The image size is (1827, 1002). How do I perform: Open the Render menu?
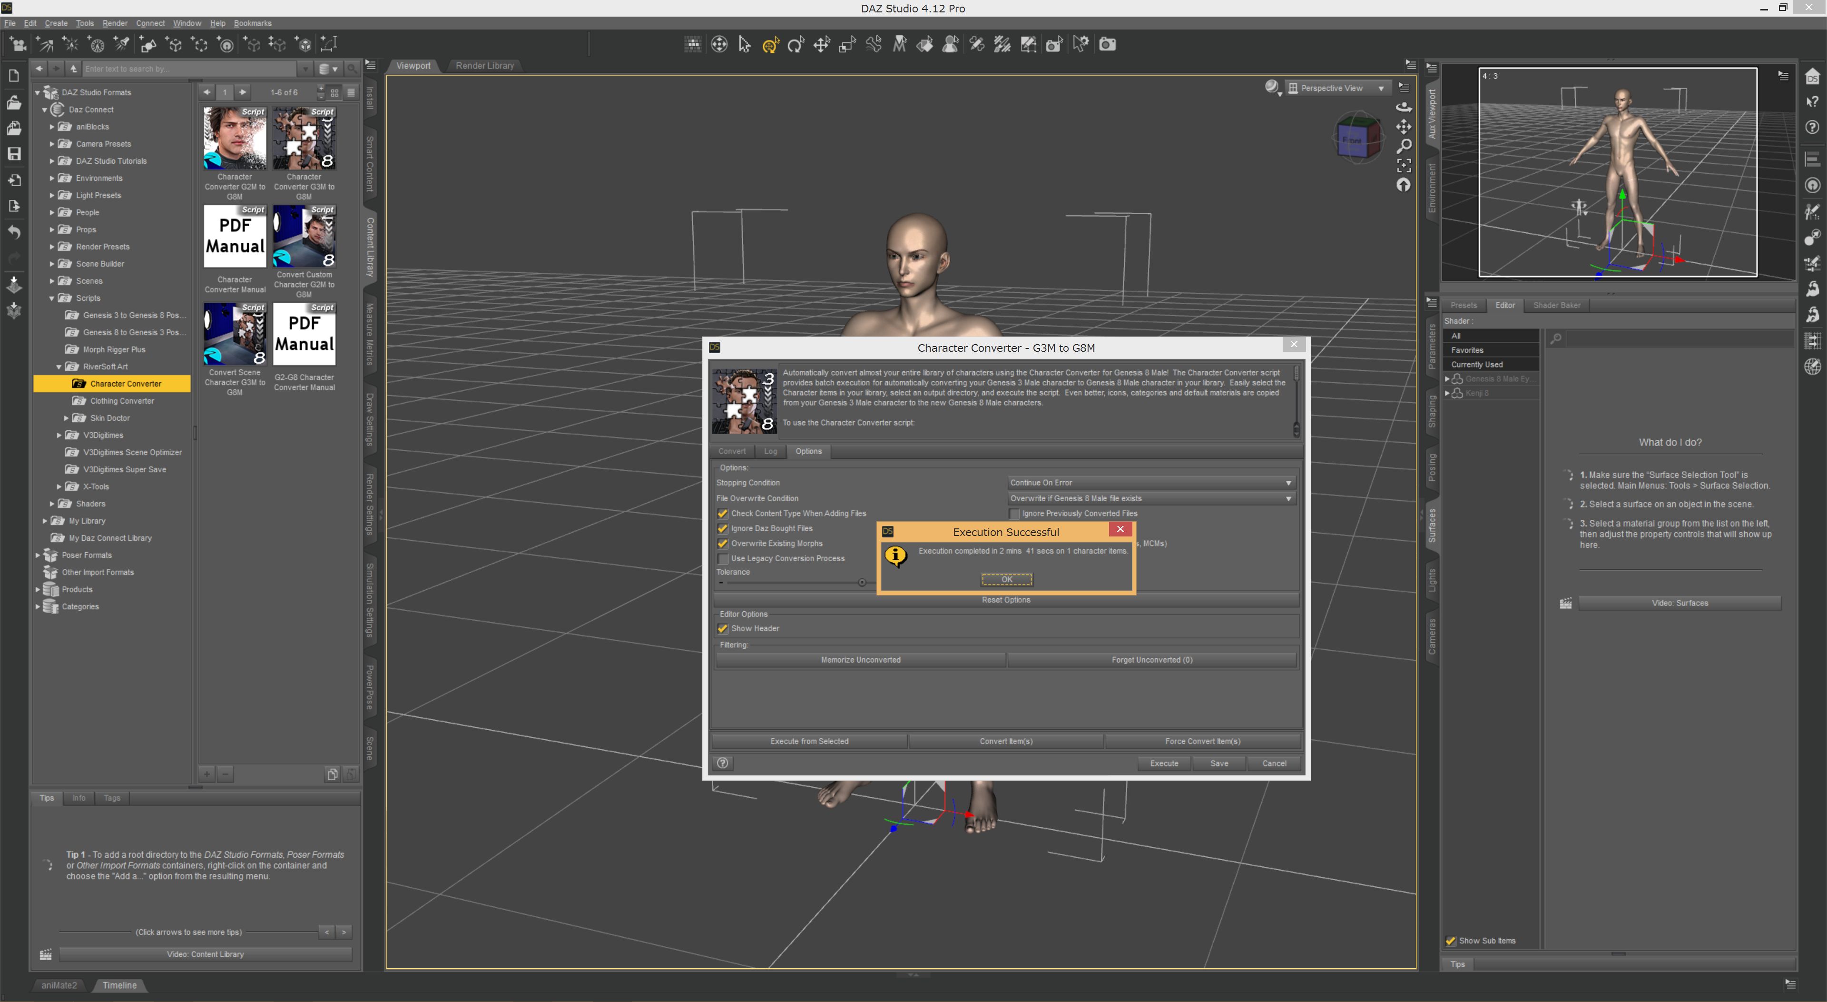coord(115,23)
